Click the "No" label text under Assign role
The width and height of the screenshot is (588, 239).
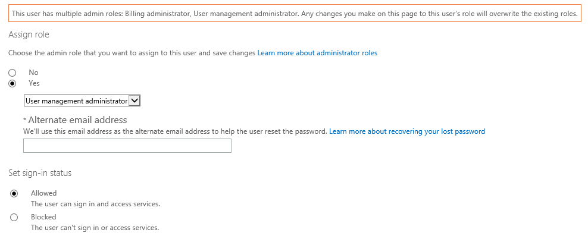coord(33,73)
